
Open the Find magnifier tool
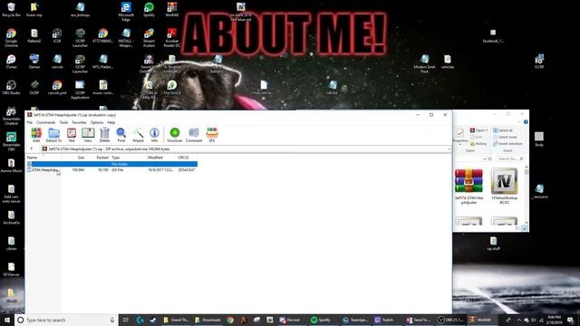(121, 135)
